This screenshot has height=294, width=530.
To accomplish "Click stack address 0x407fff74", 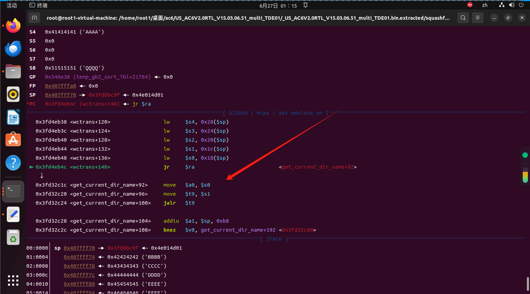I will click(x=79, y=257).
